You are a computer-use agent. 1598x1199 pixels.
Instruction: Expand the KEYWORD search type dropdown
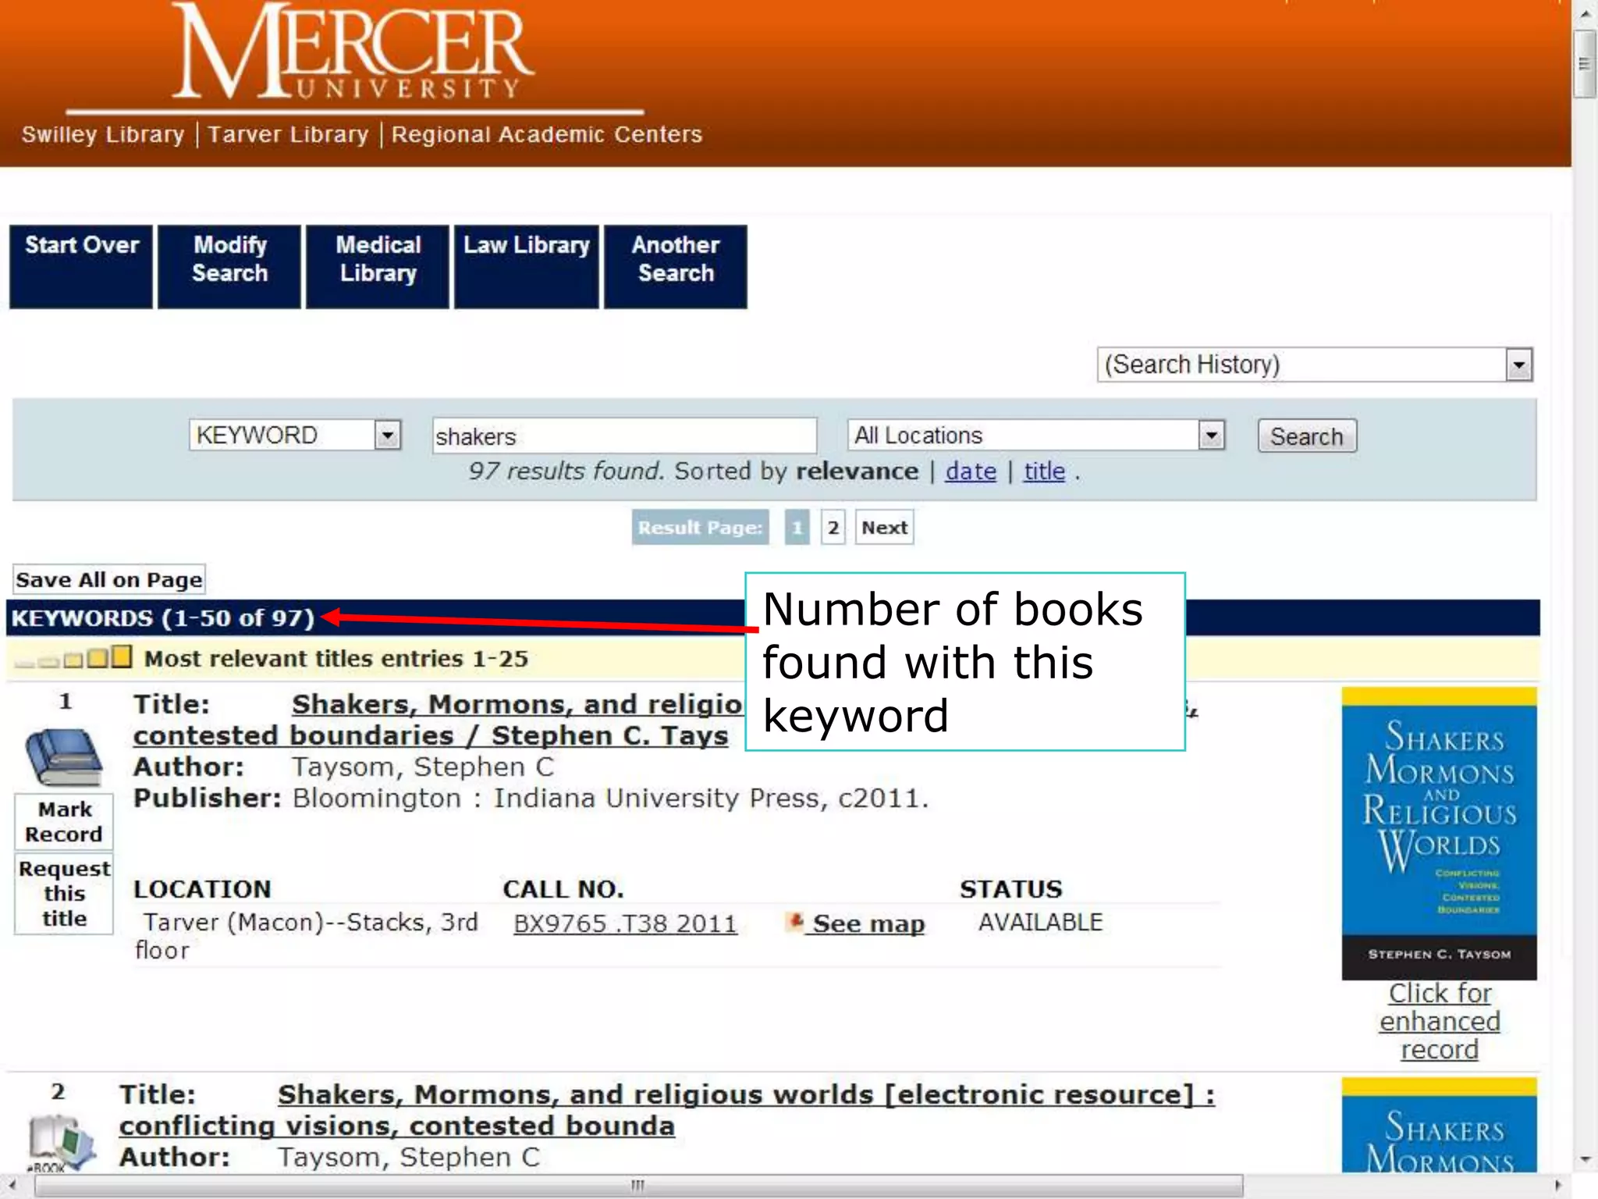tap(295, 435)
